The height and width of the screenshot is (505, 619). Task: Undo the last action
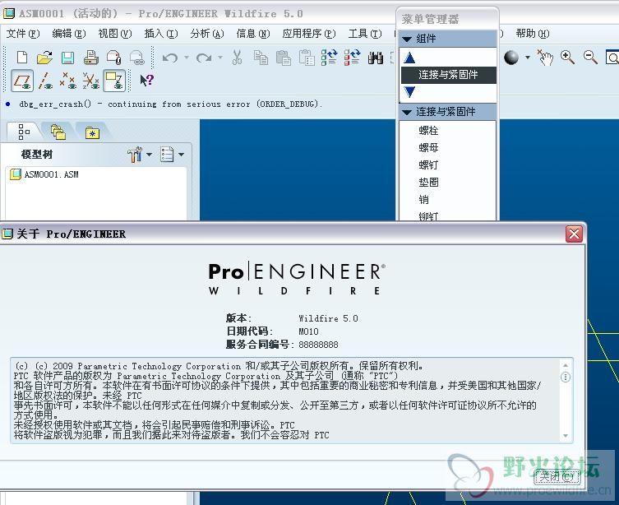pos(170,58)
